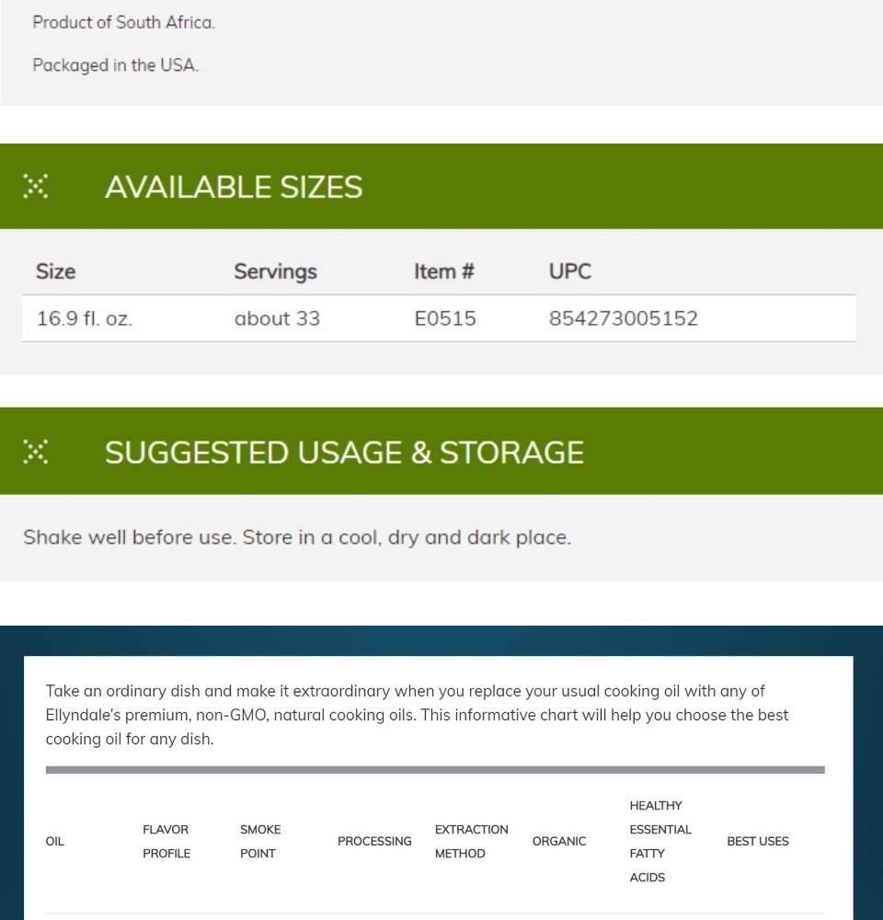883x920 pixels.
Task: Click the Best Uses column heading
Action: click(757, 842)
